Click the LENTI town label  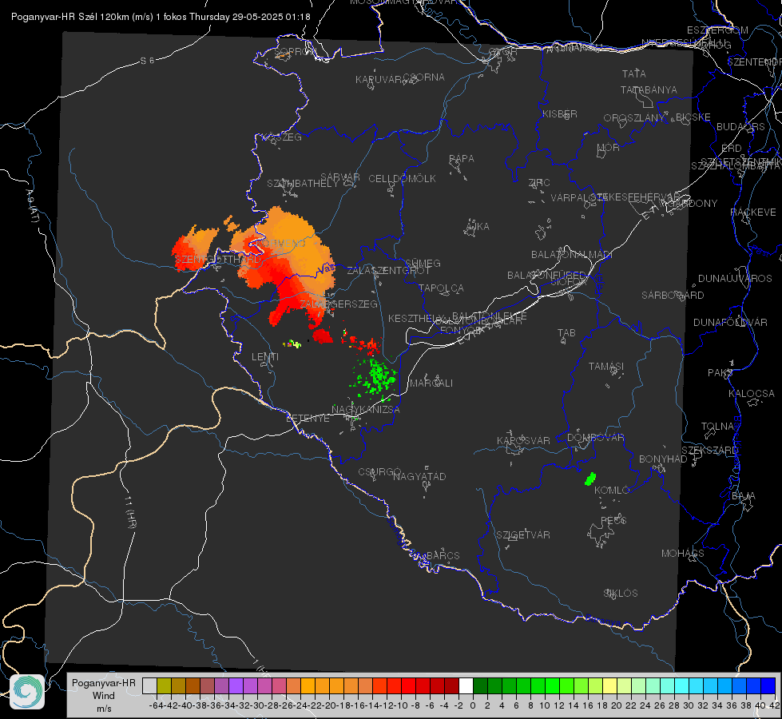[x=265, y=357]
